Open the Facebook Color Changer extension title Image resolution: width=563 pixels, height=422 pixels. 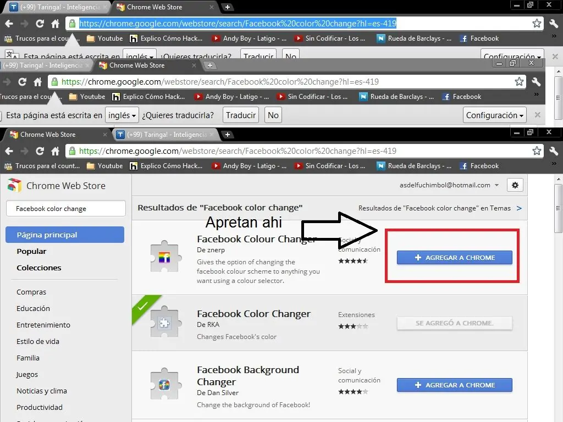point(253,314)
